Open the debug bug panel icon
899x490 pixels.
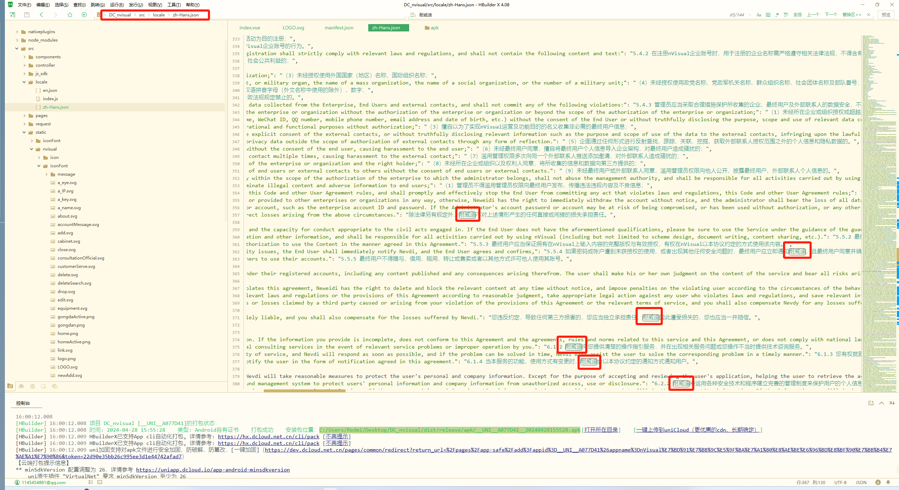point(32,386)
